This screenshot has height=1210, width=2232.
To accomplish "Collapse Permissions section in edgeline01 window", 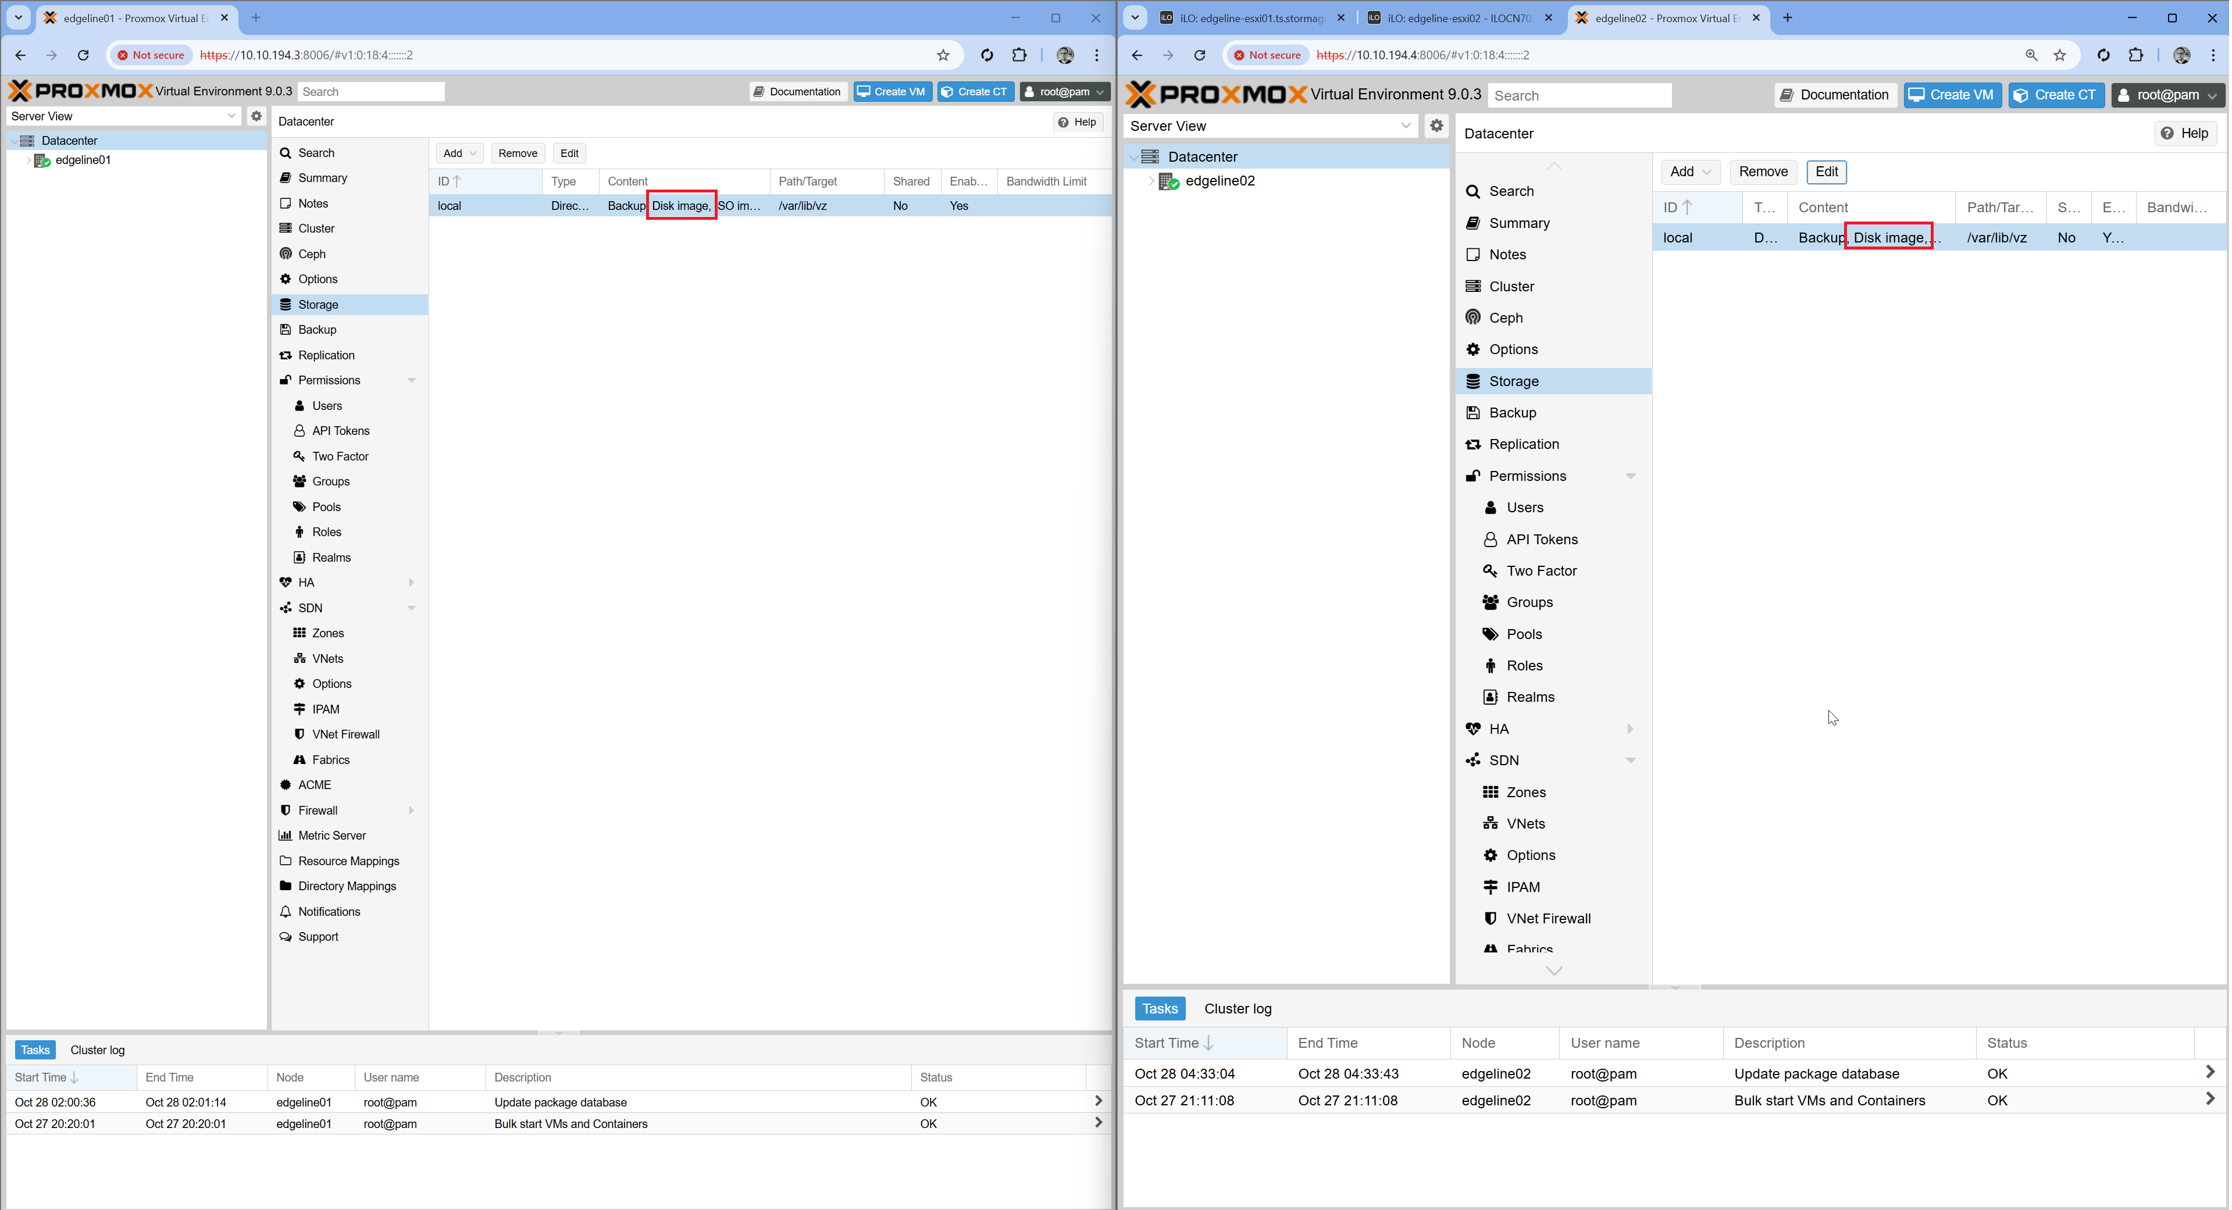I will [x=412, y=380].
